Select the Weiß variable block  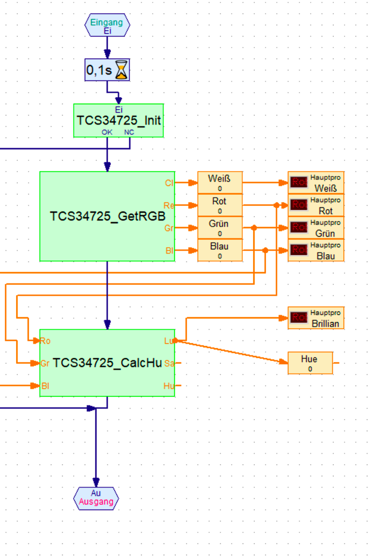220,182
